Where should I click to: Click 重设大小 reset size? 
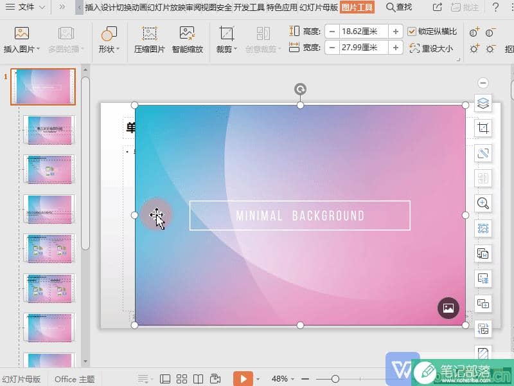(431, 48)
